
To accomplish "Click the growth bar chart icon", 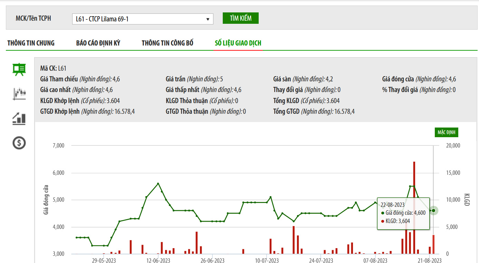I will (x=19, y=118).
